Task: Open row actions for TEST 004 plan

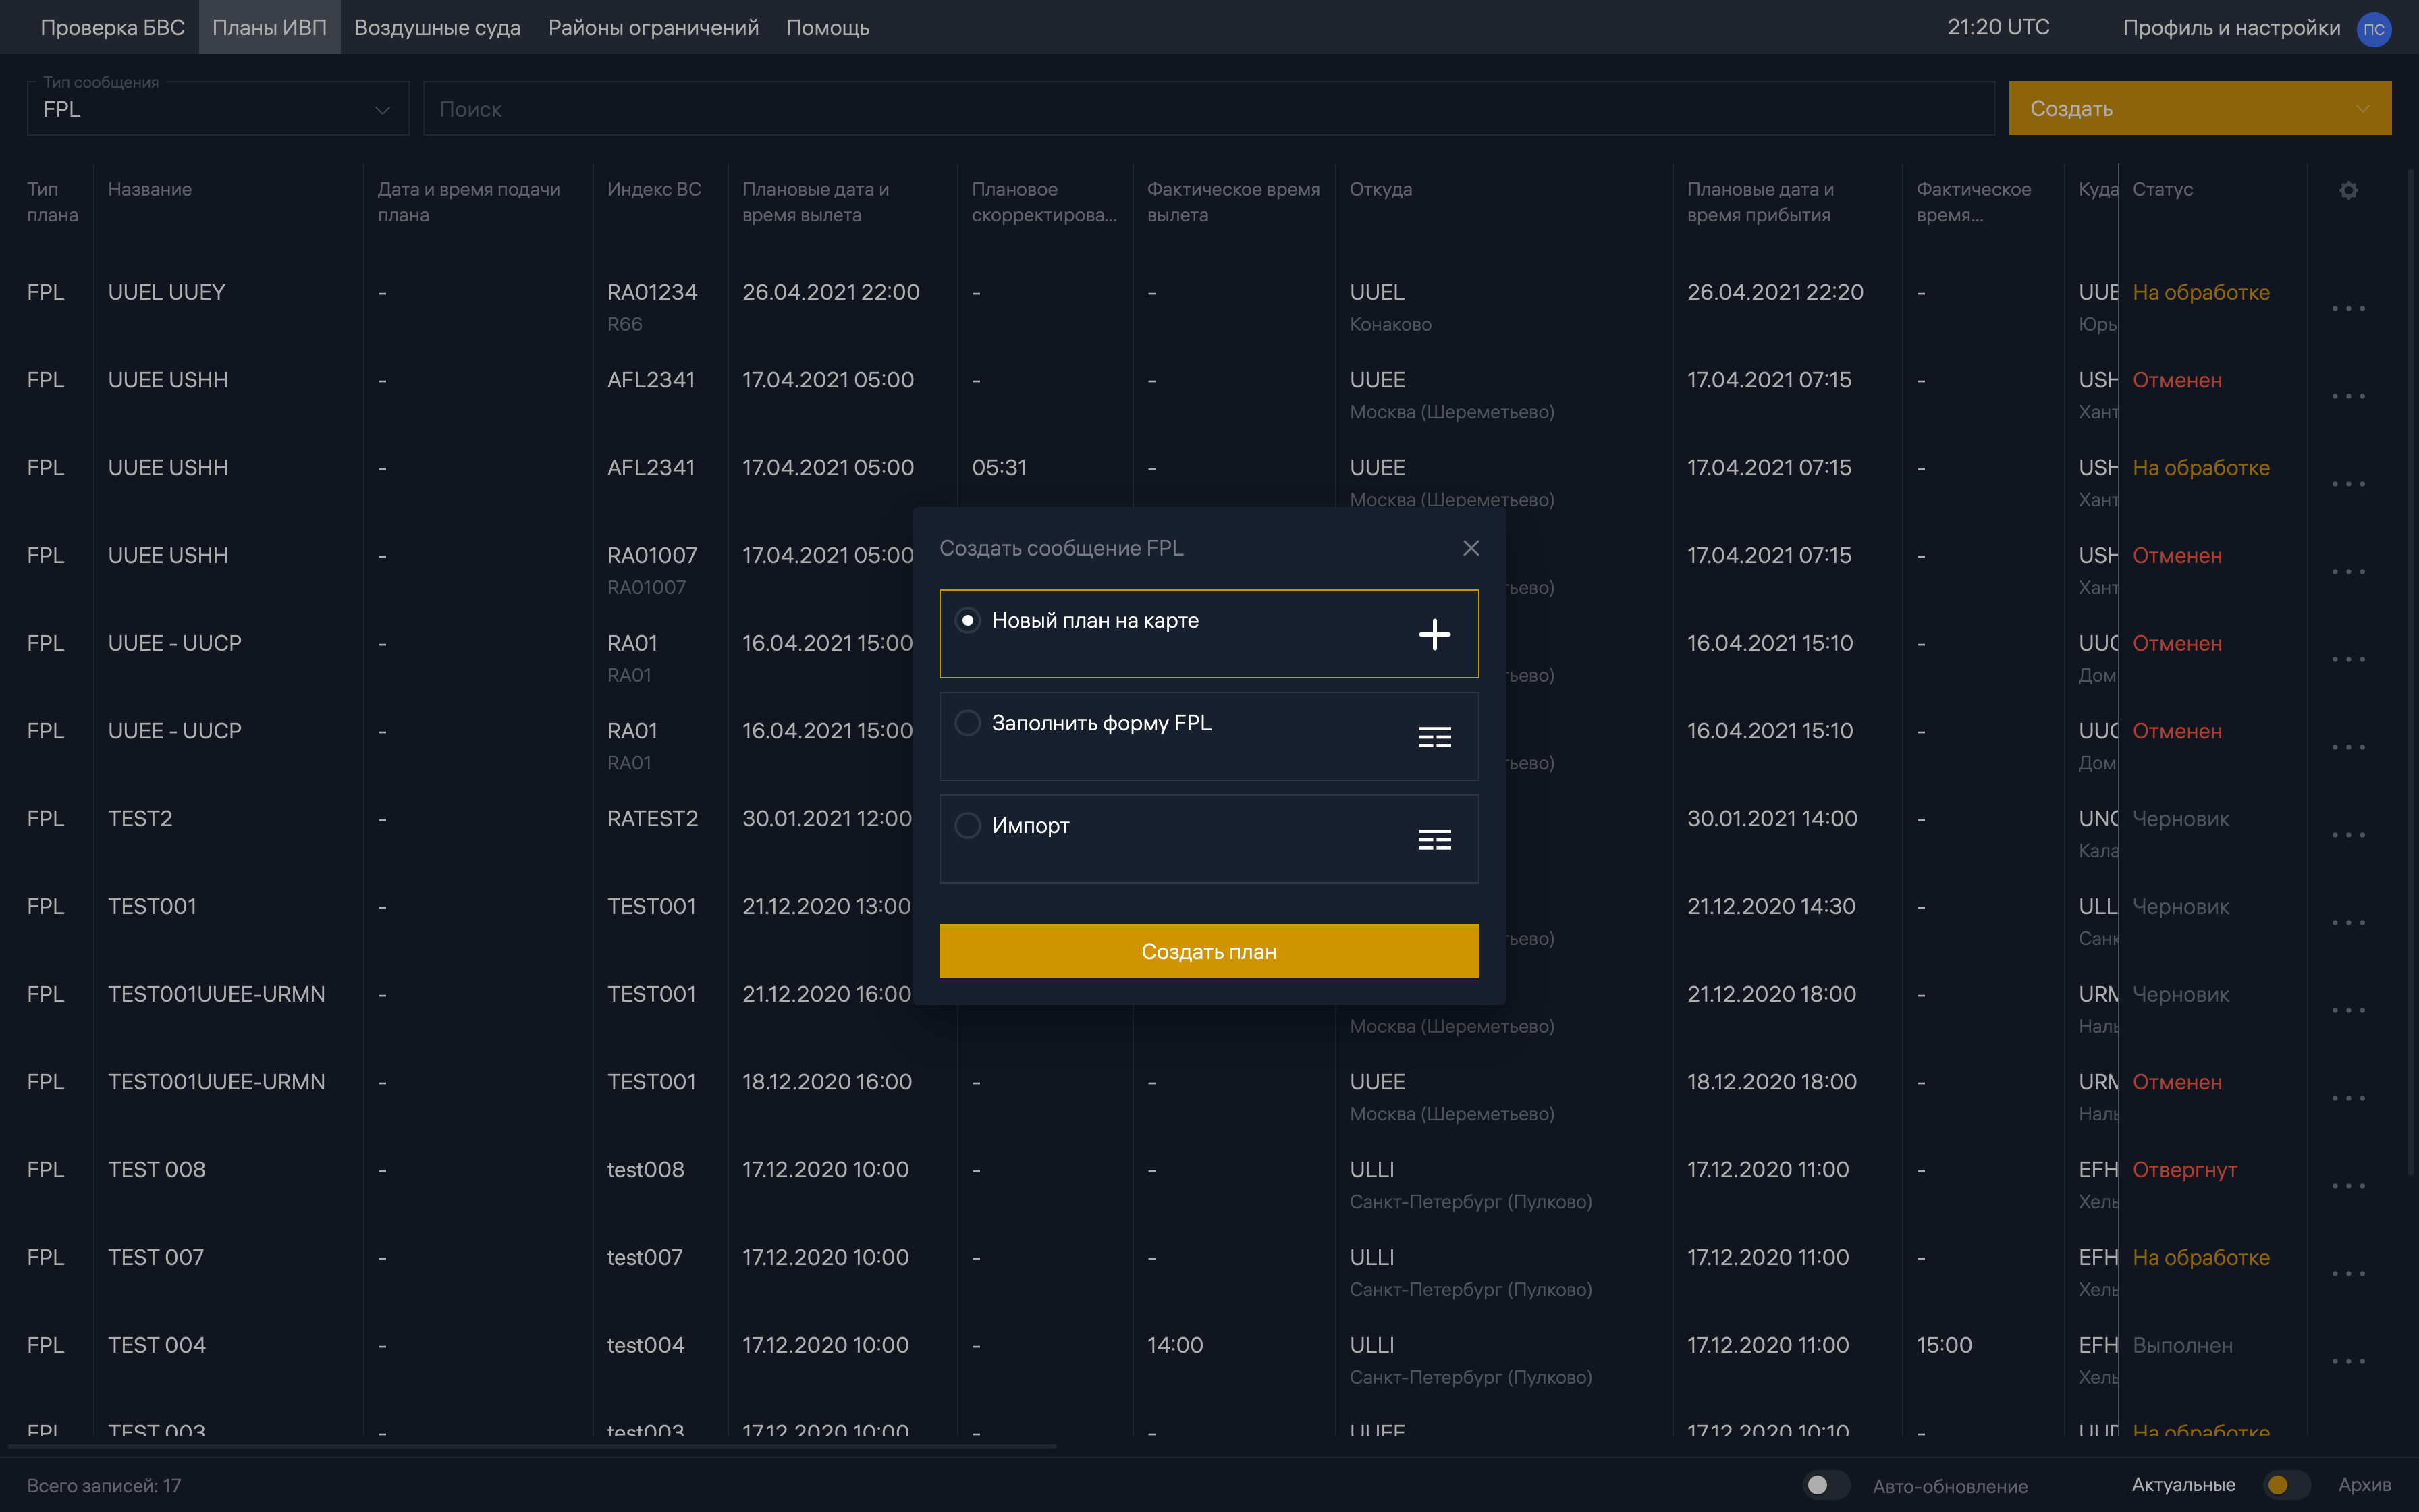Action: pyautogui.click(x=2348, y=1361)
